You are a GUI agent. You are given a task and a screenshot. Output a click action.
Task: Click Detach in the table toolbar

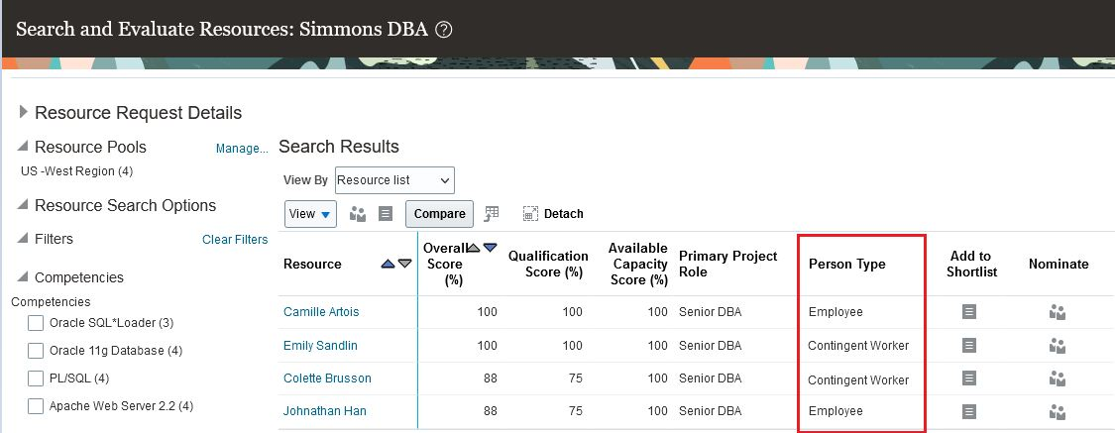coord(553,214)
